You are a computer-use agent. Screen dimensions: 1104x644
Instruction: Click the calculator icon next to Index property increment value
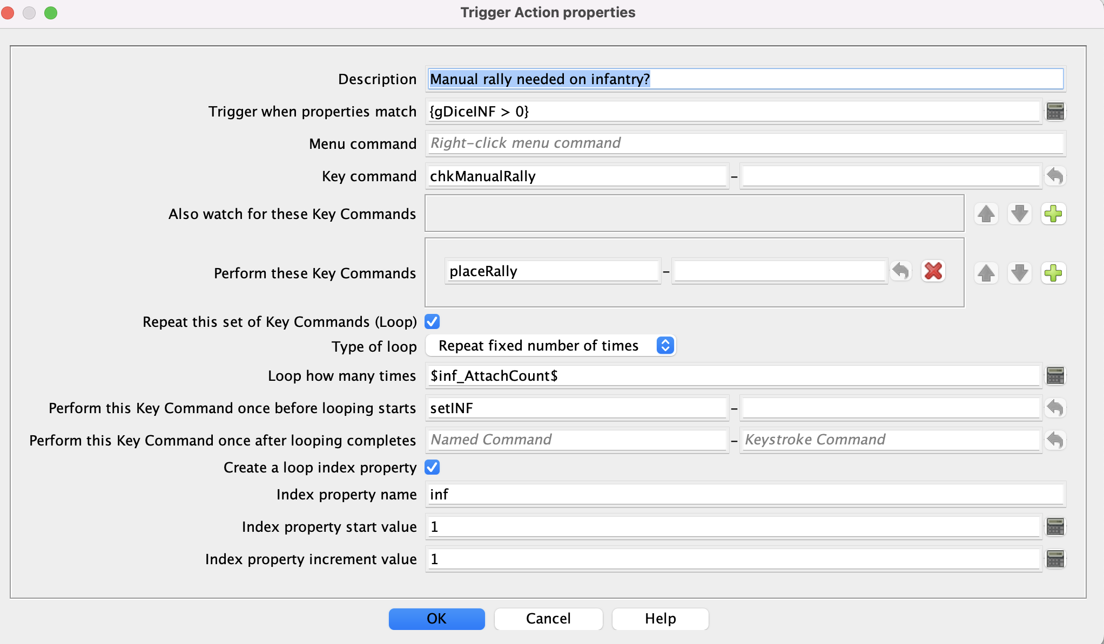click(1055, 559)
